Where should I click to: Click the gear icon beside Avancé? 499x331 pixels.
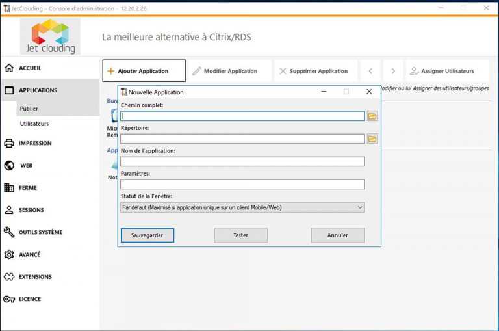click(x=9, y=254)
